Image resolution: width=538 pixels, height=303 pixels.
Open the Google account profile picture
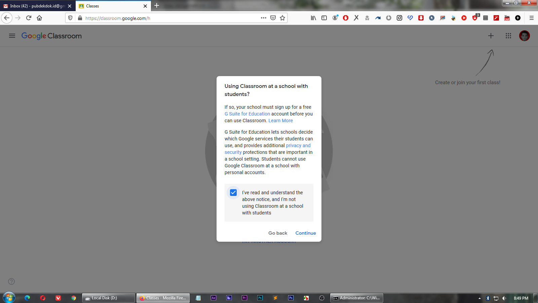click(525, 36)
